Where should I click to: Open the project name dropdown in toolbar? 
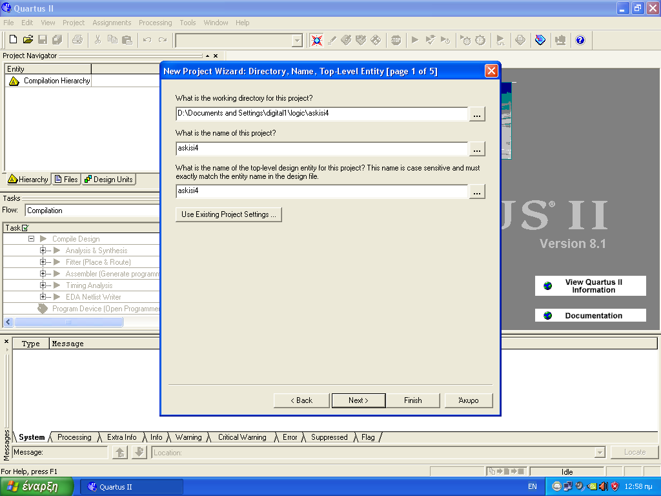click(297, 41)
